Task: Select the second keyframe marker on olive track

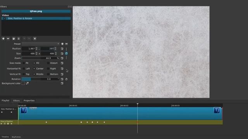Action: (81, 122)
